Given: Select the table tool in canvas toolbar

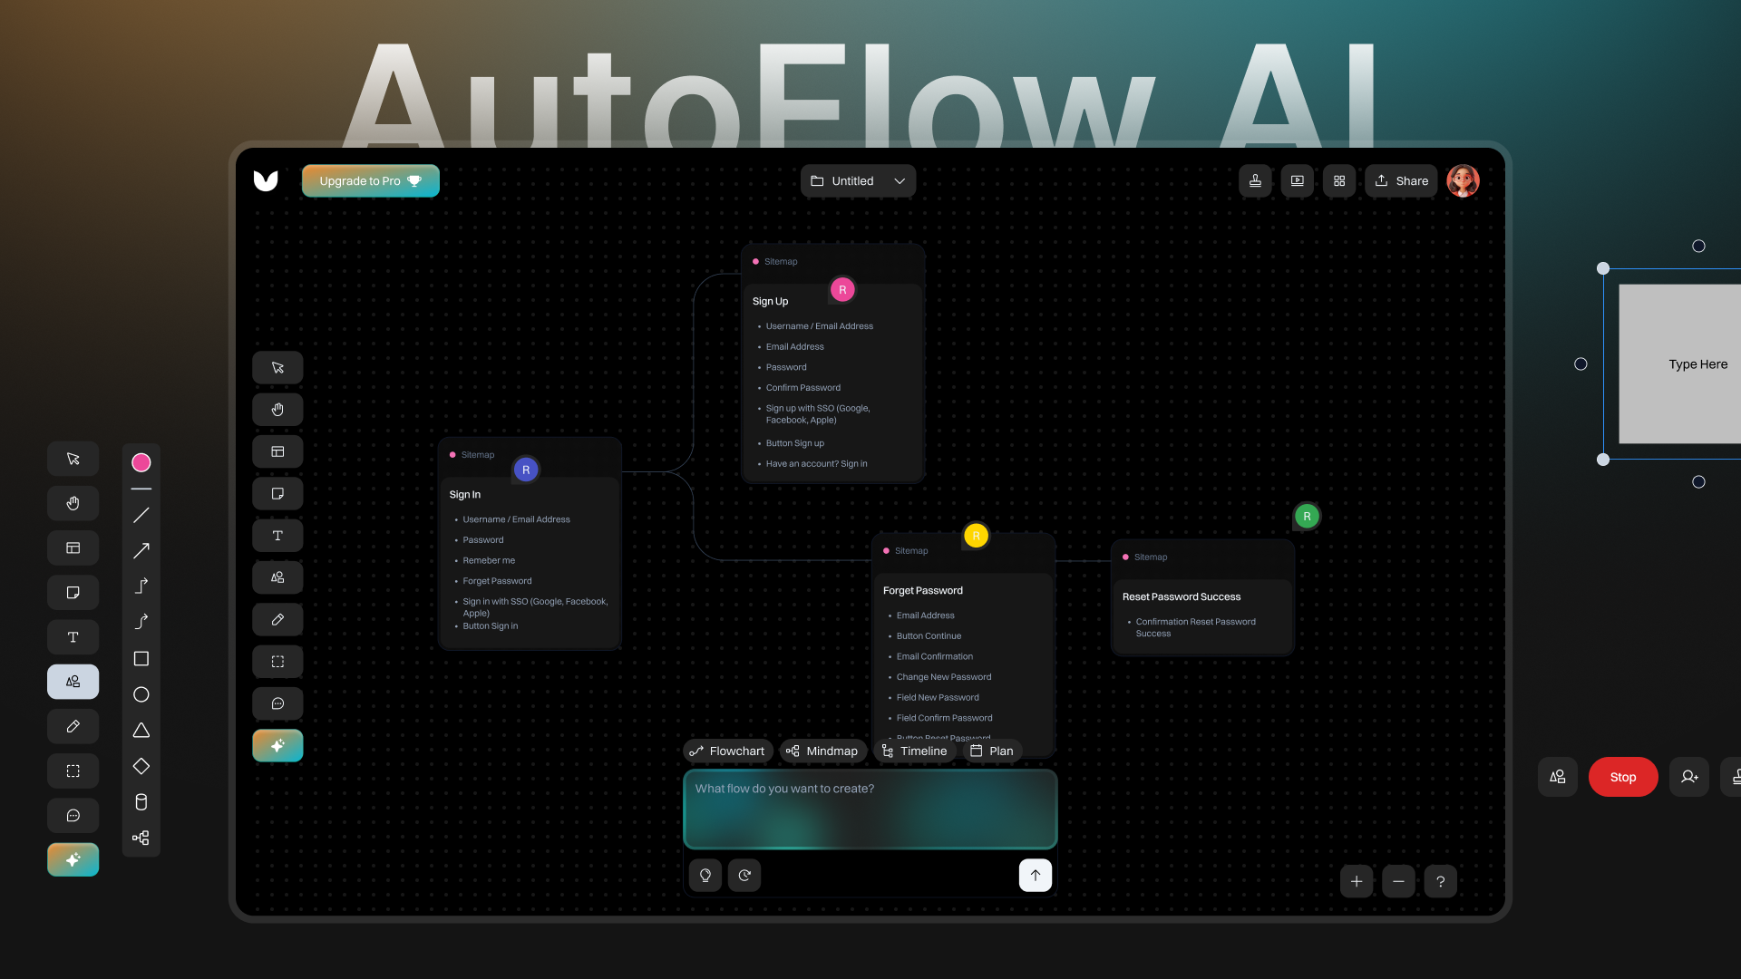Looking at the screenshot, I should (277, 451).
